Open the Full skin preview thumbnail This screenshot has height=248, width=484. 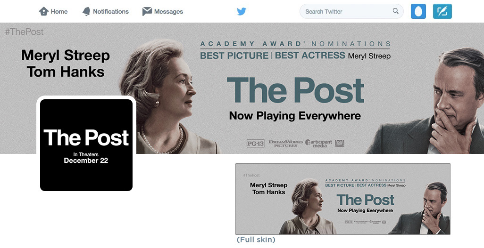[343, 199]
